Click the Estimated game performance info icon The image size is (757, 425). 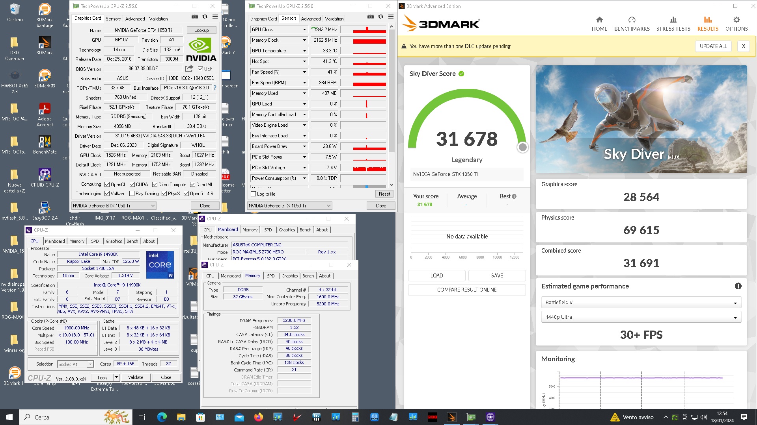pyautogui.click(x=738, y=286)
